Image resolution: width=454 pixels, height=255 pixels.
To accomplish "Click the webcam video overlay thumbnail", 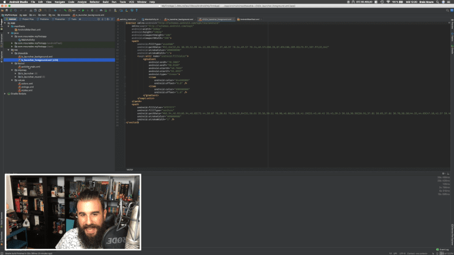I will [x=73, y=212].
